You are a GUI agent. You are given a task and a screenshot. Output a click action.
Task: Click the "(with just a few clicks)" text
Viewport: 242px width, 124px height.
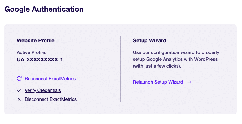[157, 66]
